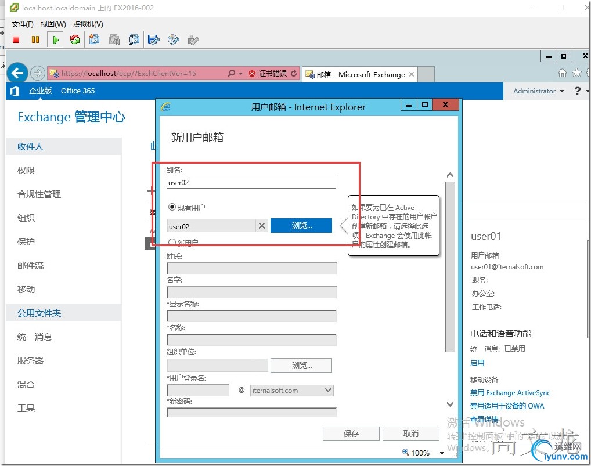Select the new user radio button
Image resolution: width=591 pixels, height=466 pixels.
(x=172, y=242)
